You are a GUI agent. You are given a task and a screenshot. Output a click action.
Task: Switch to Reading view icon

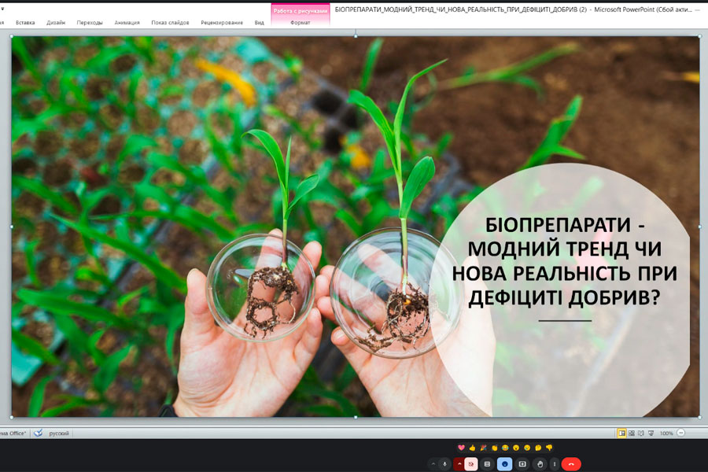[641, 433]
